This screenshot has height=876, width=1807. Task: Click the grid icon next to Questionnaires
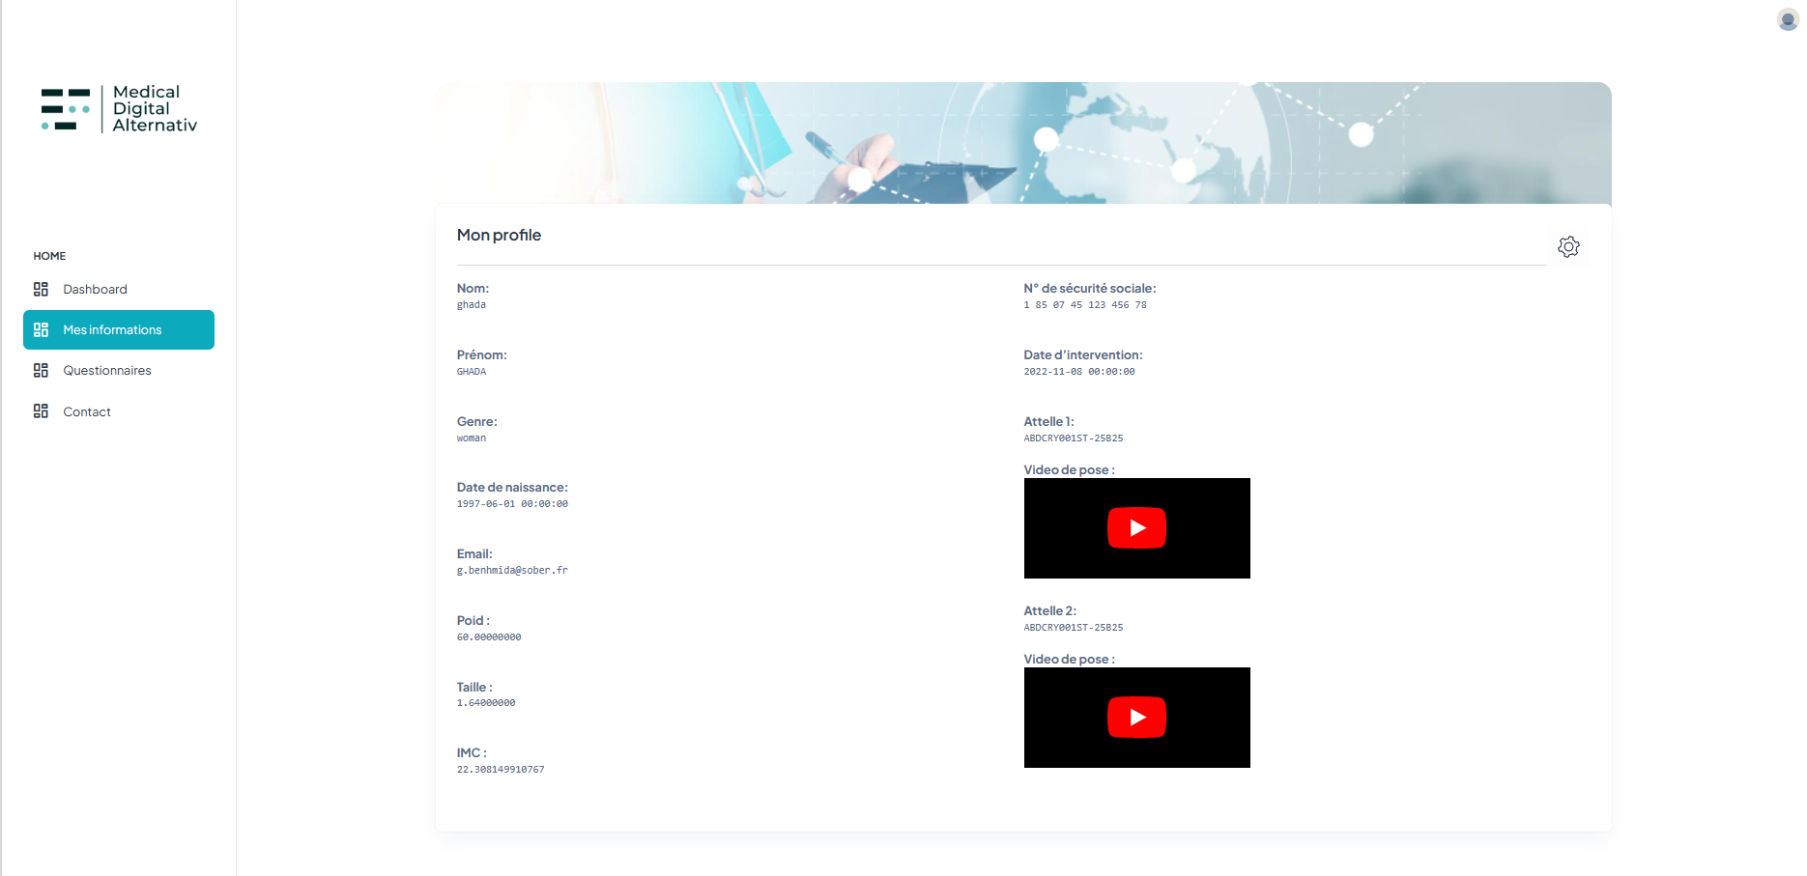pyautogui.click(x=41, y=371)
